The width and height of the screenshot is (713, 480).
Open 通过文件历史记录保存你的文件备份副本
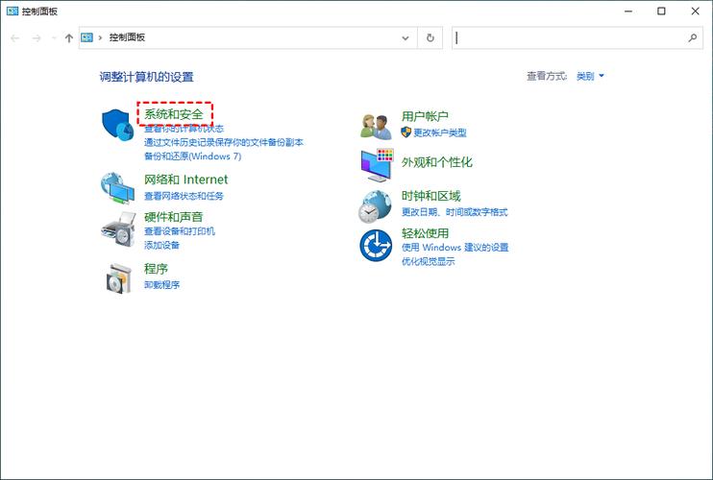(223, 142)
